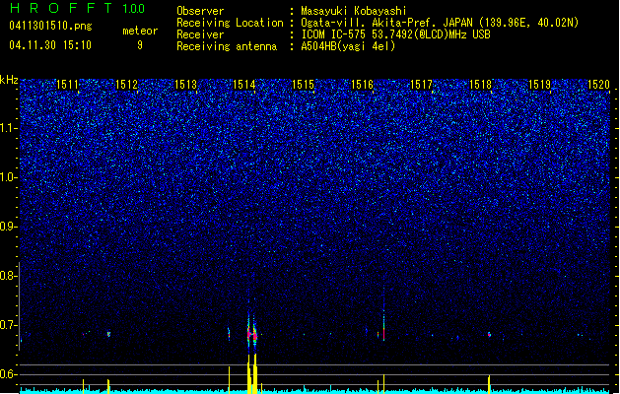Click the Observer label
The height and width of the screenshot is (394, 620).
click(x=200, y=11)
